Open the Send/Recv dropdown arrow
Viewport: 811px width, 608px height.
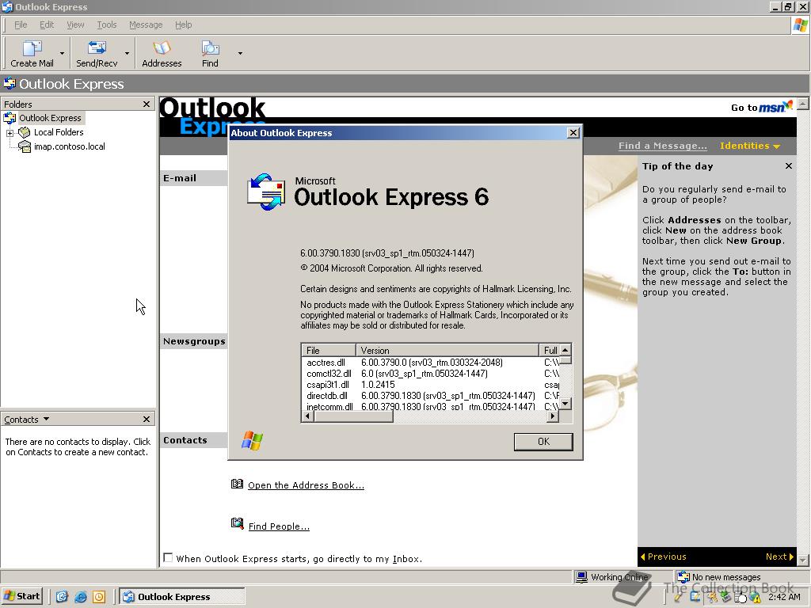(127, 53)
